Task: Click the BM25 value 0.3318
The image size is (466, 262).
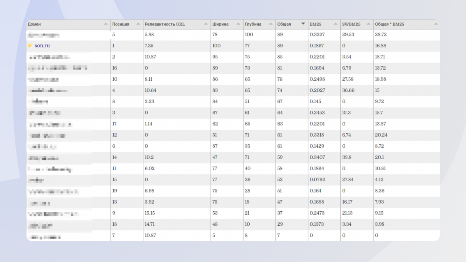Action: click(x=317, y=135)
